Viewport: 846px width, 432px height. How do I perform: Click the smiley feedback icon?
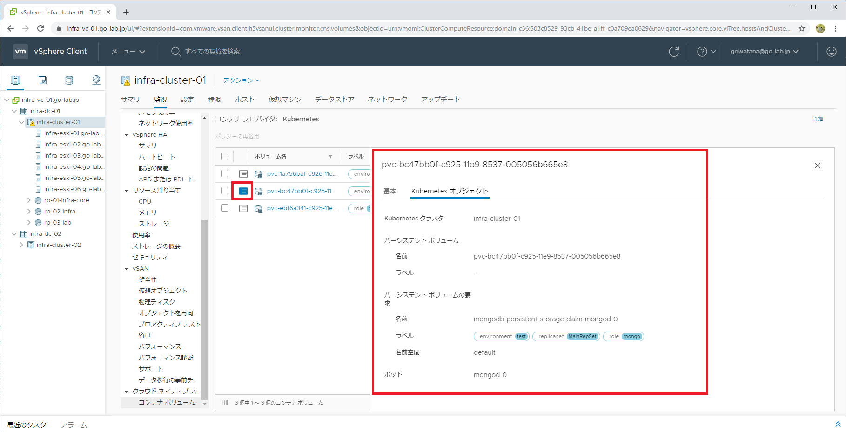[832, 52]
